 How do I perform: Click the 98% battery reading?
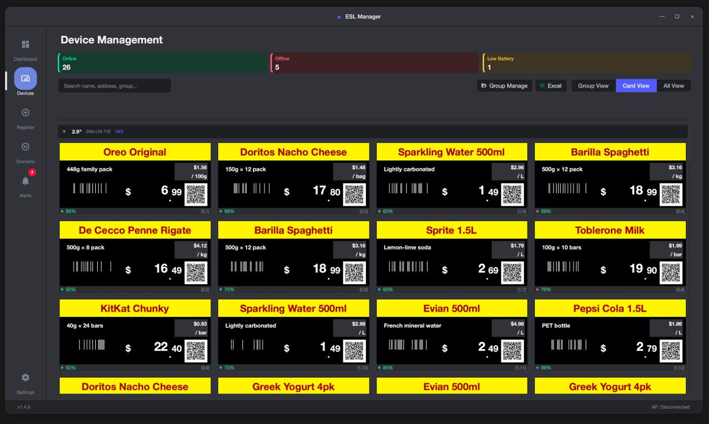(x=229, y=211)
